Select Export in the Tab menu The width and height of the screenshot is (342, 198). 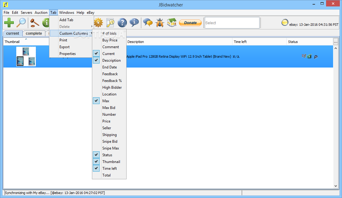pyautogui.click(x=71, y=47)
